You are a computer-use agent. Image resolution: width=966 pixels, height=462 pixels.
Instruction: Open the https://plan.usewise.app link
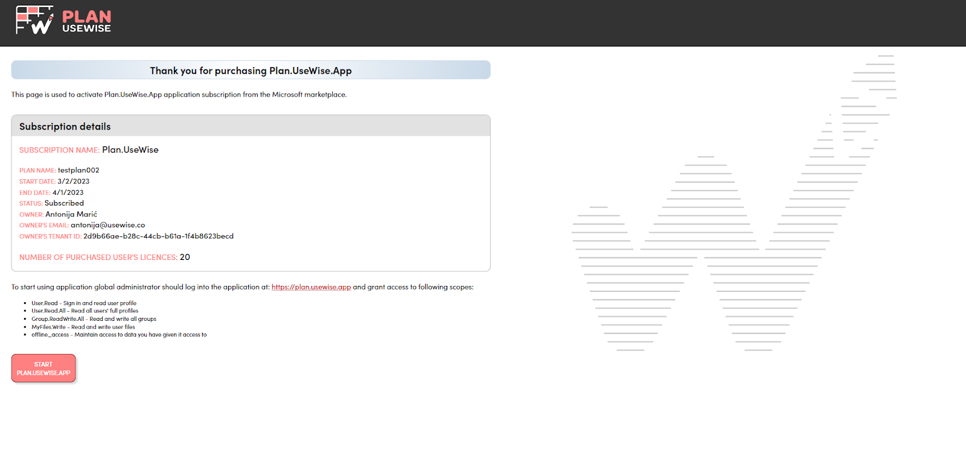click(x=311, y=287)
